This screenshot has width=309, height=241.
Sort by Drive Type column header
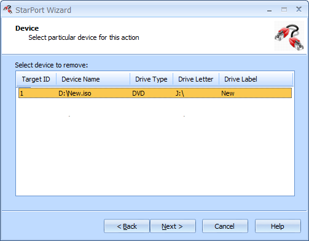click(x=152, y=79)
